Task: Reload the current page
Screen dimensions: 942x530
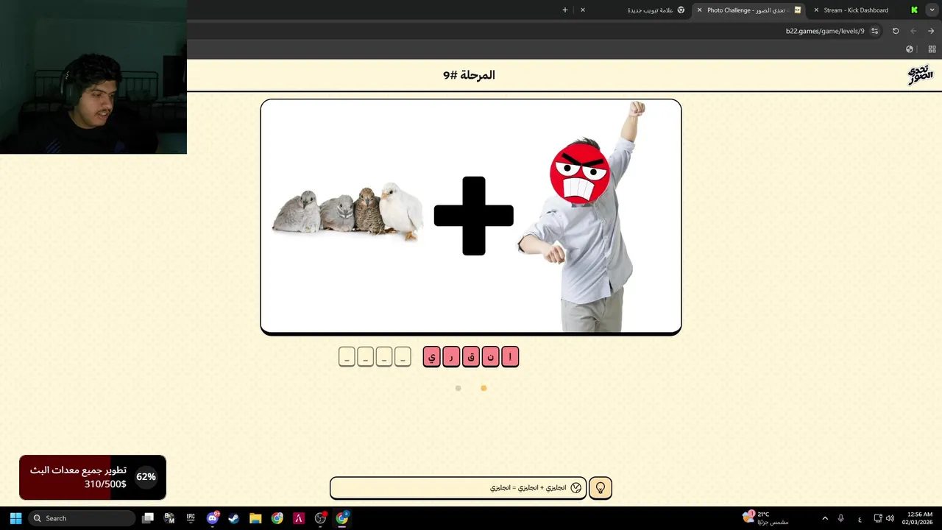Action: tap(896, 31)
